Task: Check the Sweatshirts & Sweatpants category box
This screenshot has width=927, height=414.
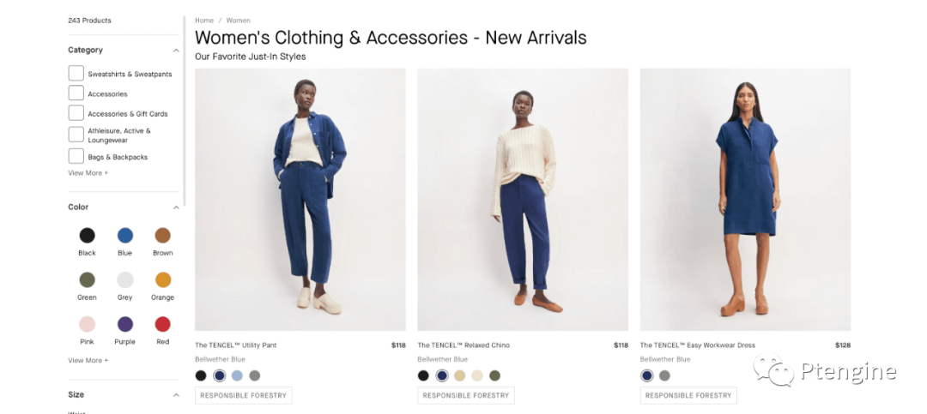Action: tap(76, 73)
